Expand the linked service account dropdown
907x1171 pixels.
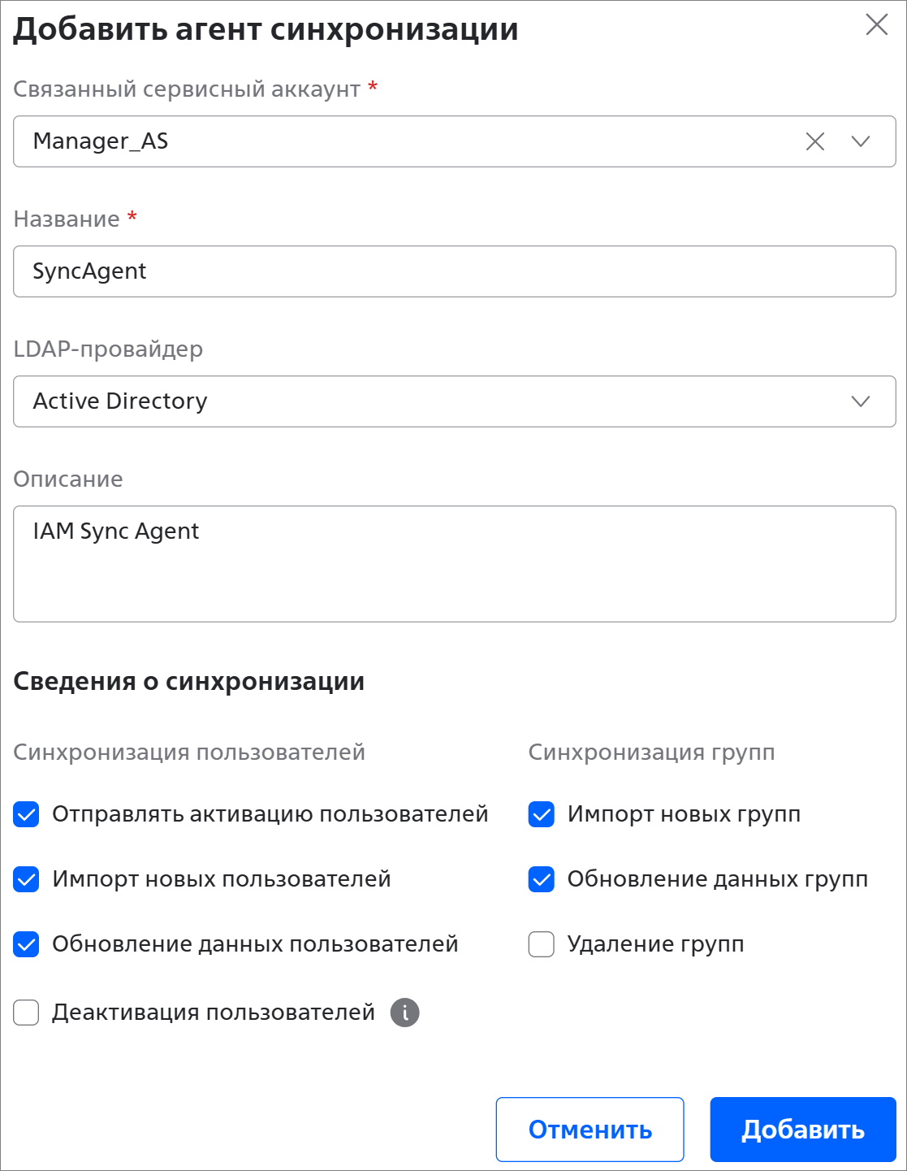pos(861,141)
